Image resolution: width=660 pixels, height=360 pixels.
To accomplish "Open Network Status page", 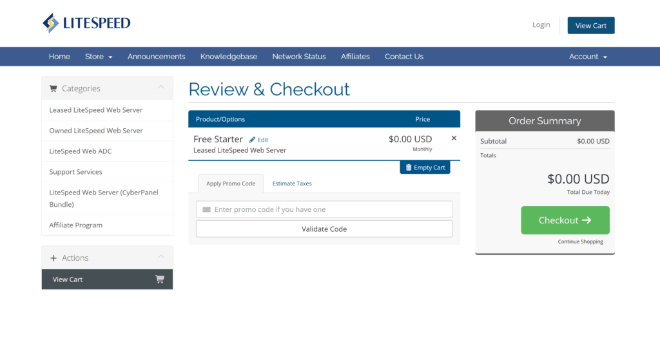I will (x=299, y=57).
